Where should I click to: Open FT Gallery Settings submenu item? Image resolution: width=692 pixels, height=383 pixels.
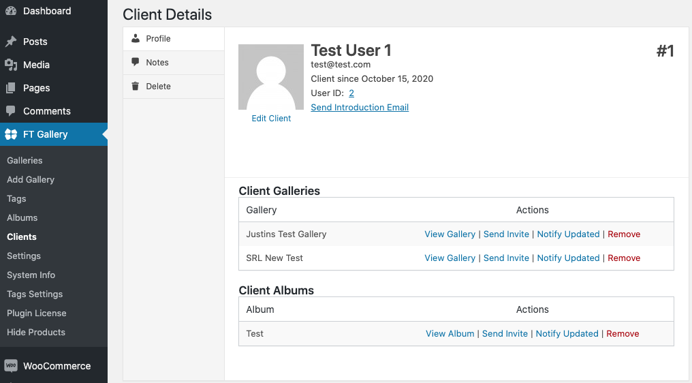pos(24,256)
